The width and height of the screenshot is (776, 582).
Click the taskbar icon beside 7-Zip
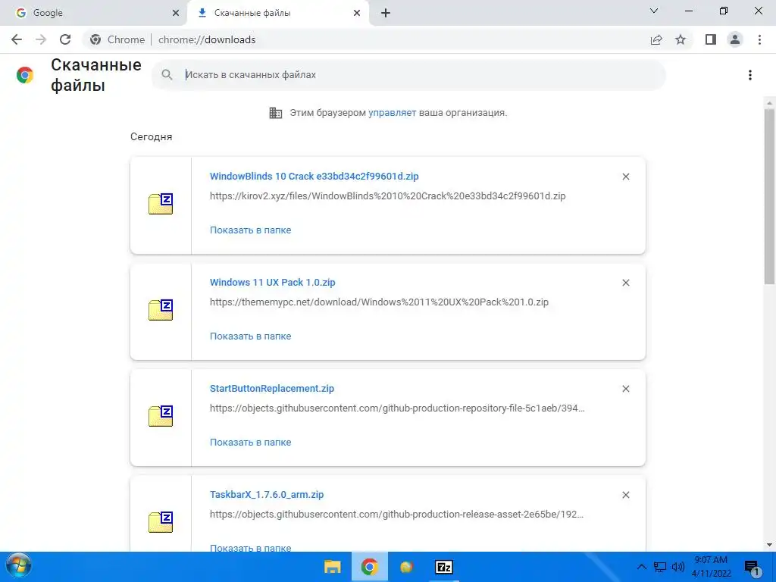point(406,567)
